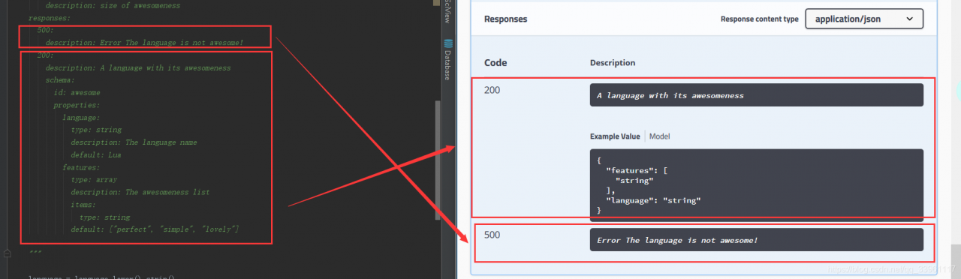Click the Description column header
The width and height of the screenshot is (961, 279).
(613, 63)
